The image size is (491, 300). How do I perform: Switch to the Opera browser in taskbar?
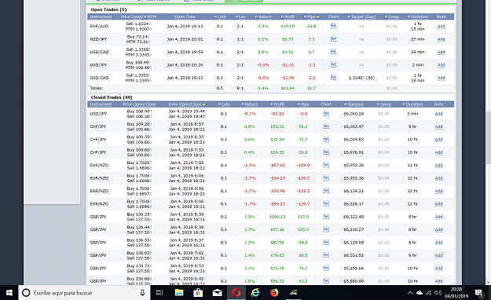pos(236,293)
